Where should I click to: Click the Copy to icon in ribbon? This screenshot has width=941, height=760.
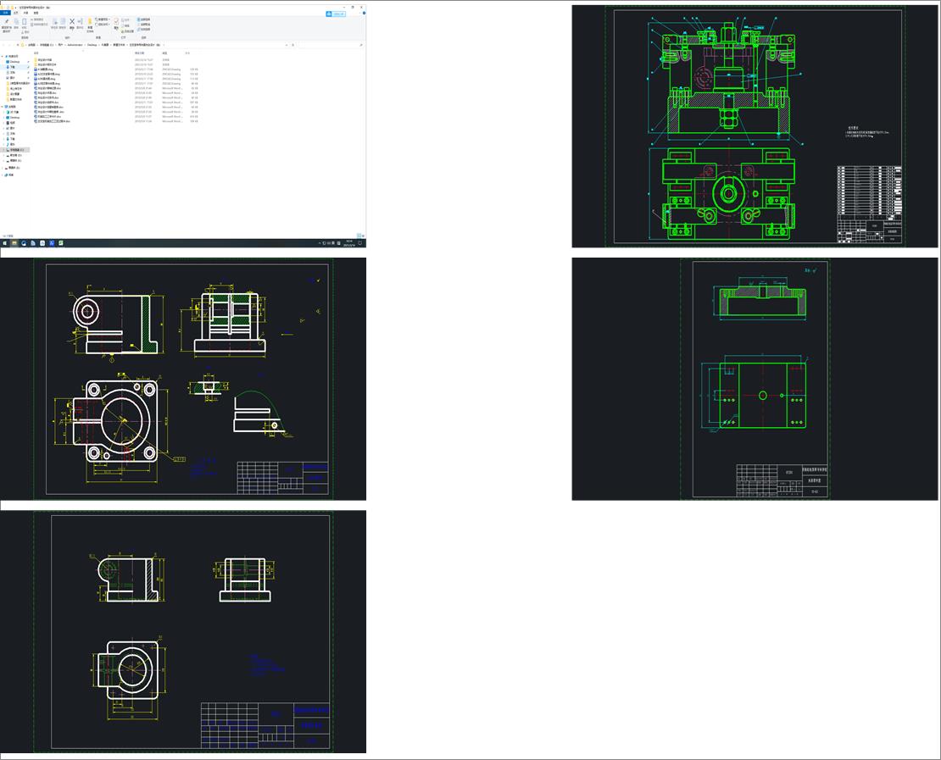pyautogui.click(x=63, y=21)
